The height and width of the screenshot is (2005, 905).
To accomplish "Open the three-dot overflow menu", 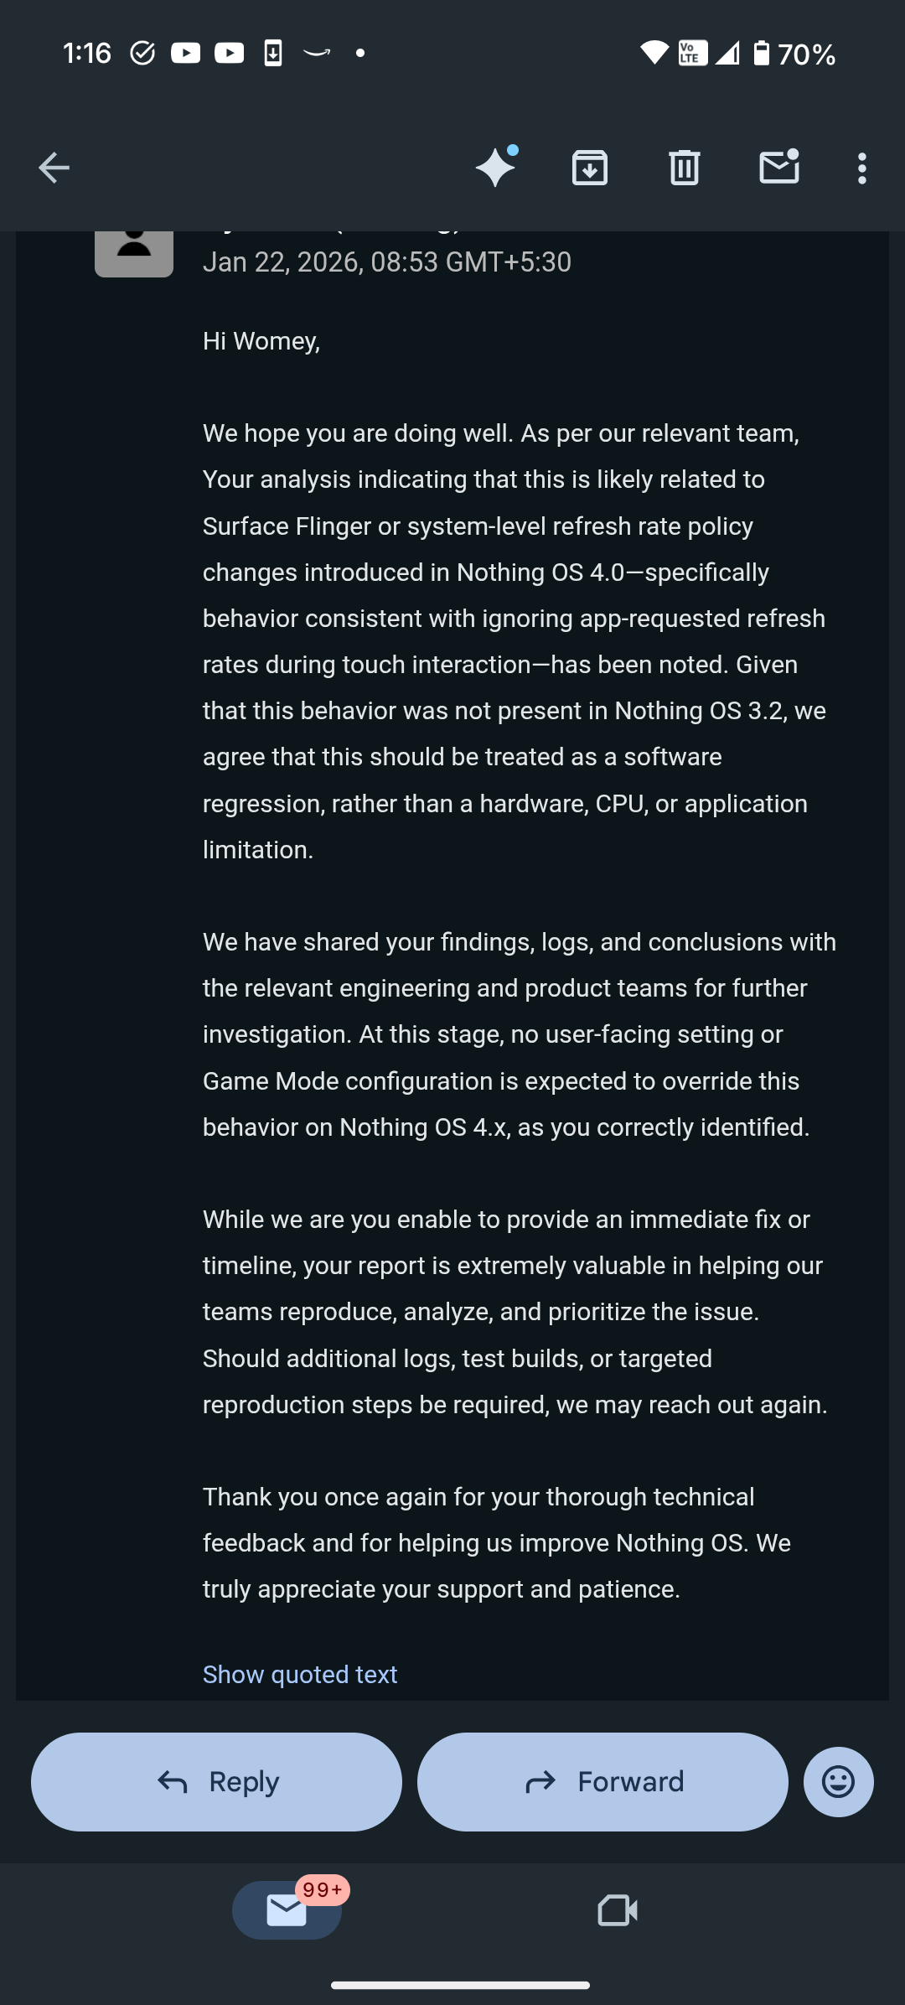I will pyautogui.click(x=861, y=168).
